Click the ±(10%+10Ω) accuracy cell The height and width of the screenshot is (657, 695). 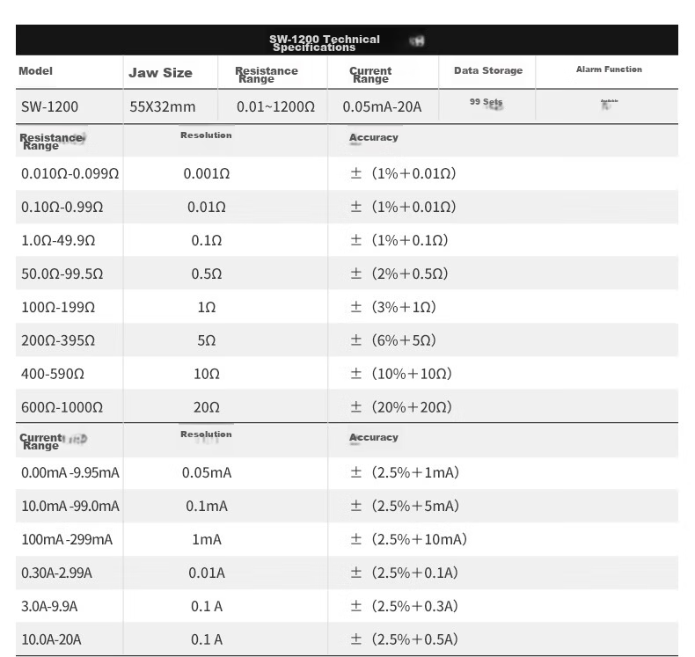[x=401, y=374]
